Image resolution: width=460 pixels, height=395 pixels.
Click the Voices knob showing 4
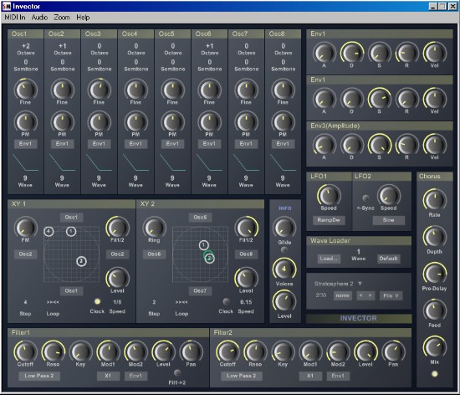(x=284, y=269)
